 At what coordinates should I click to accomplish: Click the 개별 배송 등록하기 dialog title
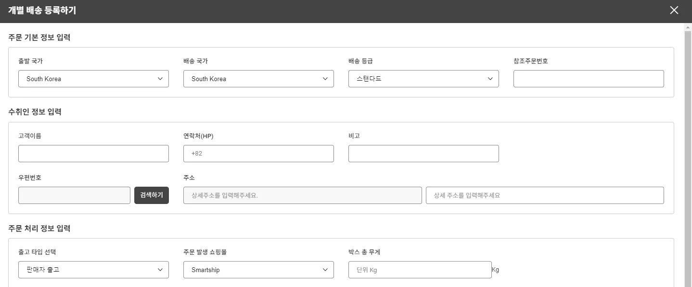click(x=42, y=11)
